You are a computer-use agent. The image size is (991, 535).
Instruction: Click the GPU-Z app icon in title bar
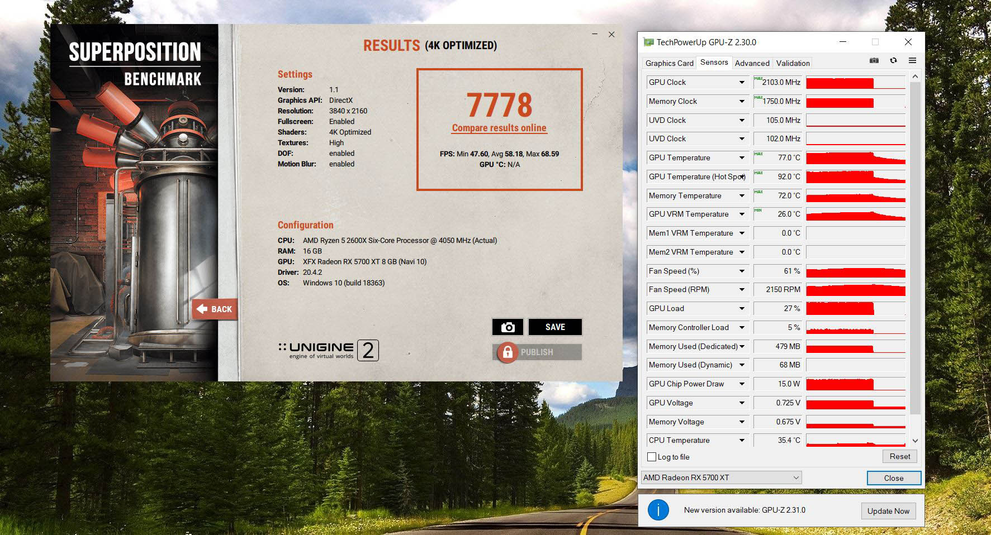648,42
